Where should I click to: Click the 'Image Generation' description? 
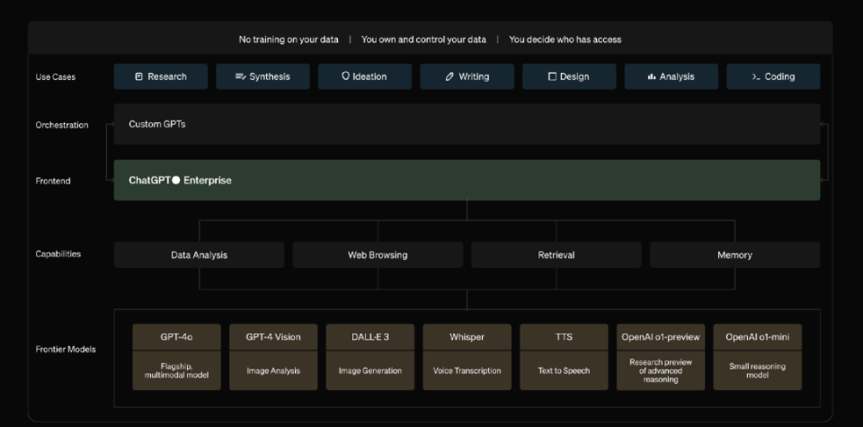tap(369, 371)
